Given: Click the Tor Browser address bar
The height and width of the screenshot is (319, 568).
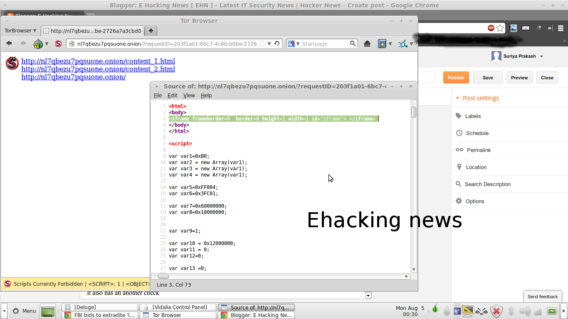Looking at the screenshot, I should 166,44.
